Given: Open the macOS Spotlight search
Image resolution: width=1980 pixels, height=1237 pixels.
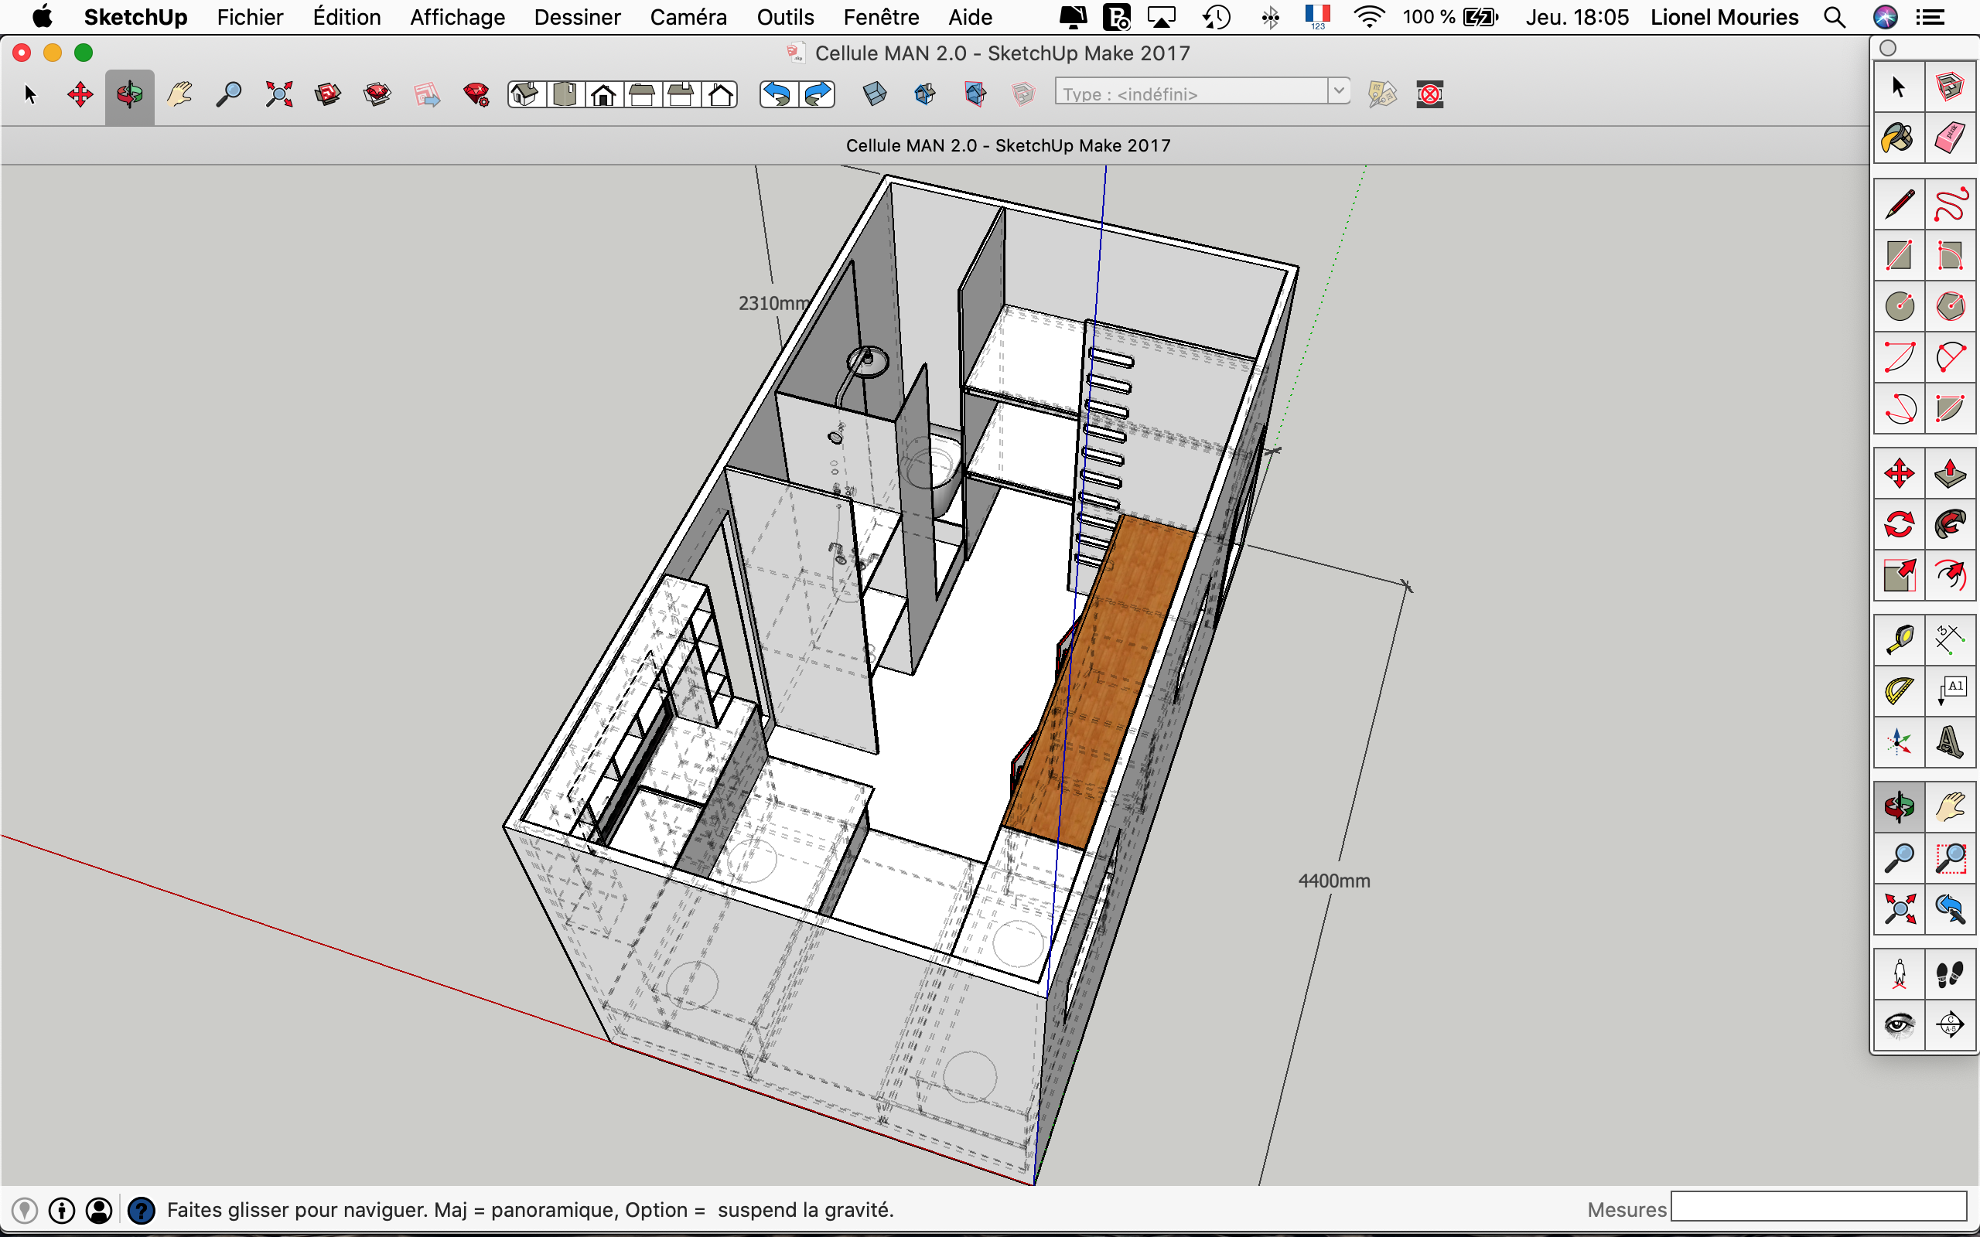Looking at the screenshot, I should tap(1835, 17).
